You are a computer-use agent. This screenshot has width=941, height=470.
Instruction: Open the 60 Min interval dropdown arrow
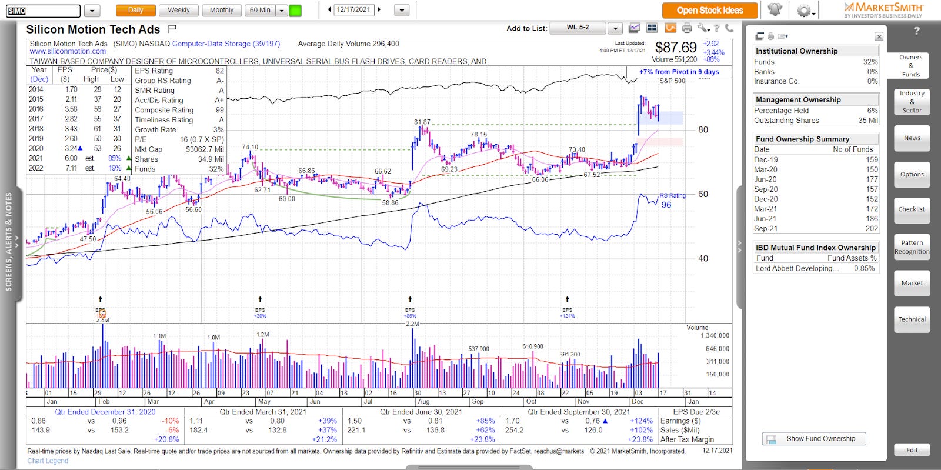281,11
